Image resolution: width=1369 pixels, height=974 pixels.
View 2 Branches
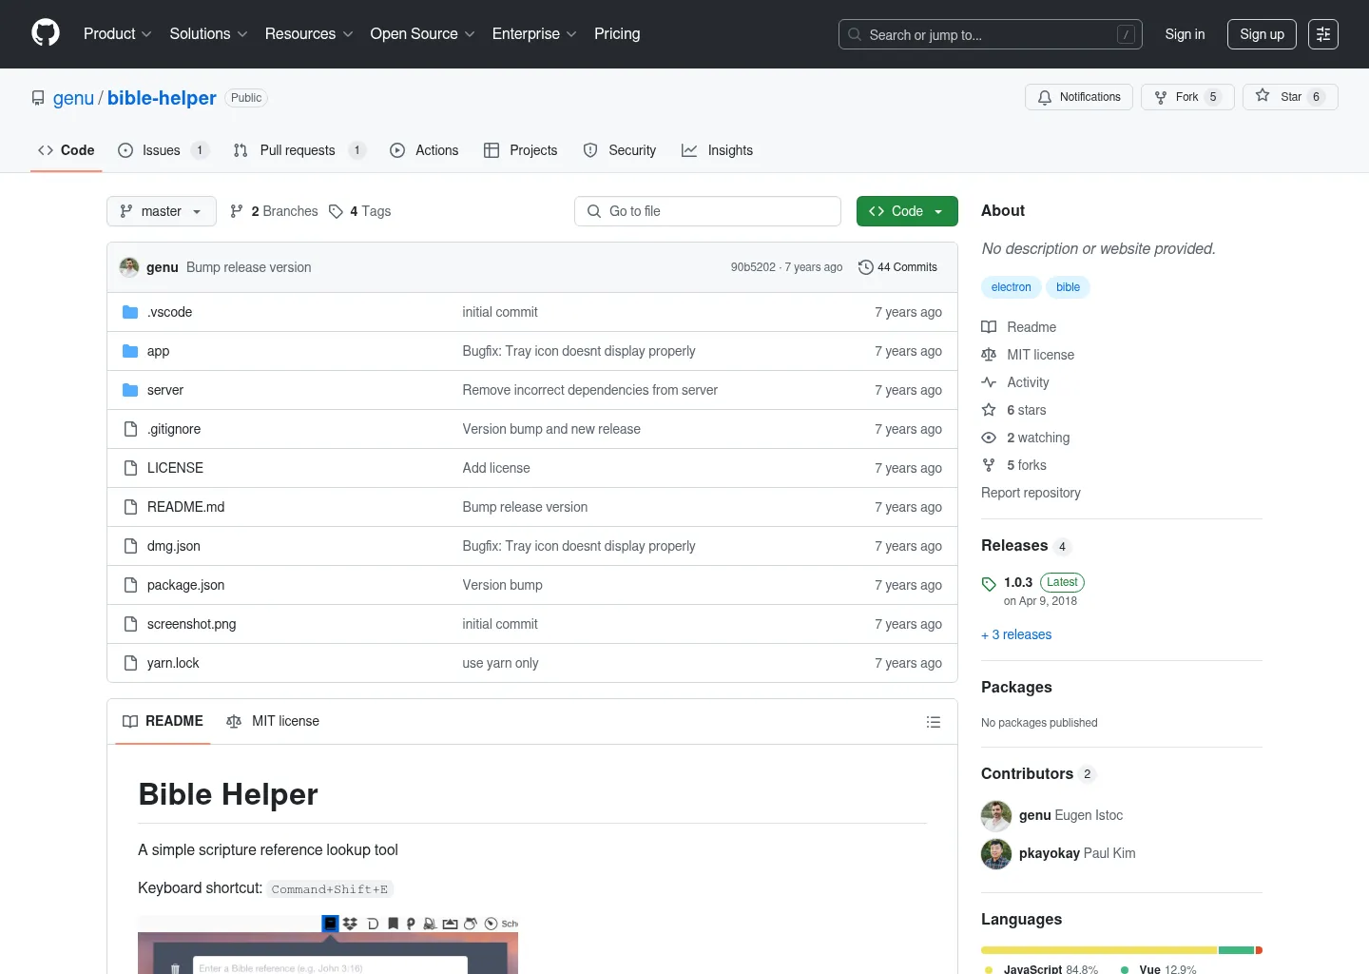click(x=274, y=211)
